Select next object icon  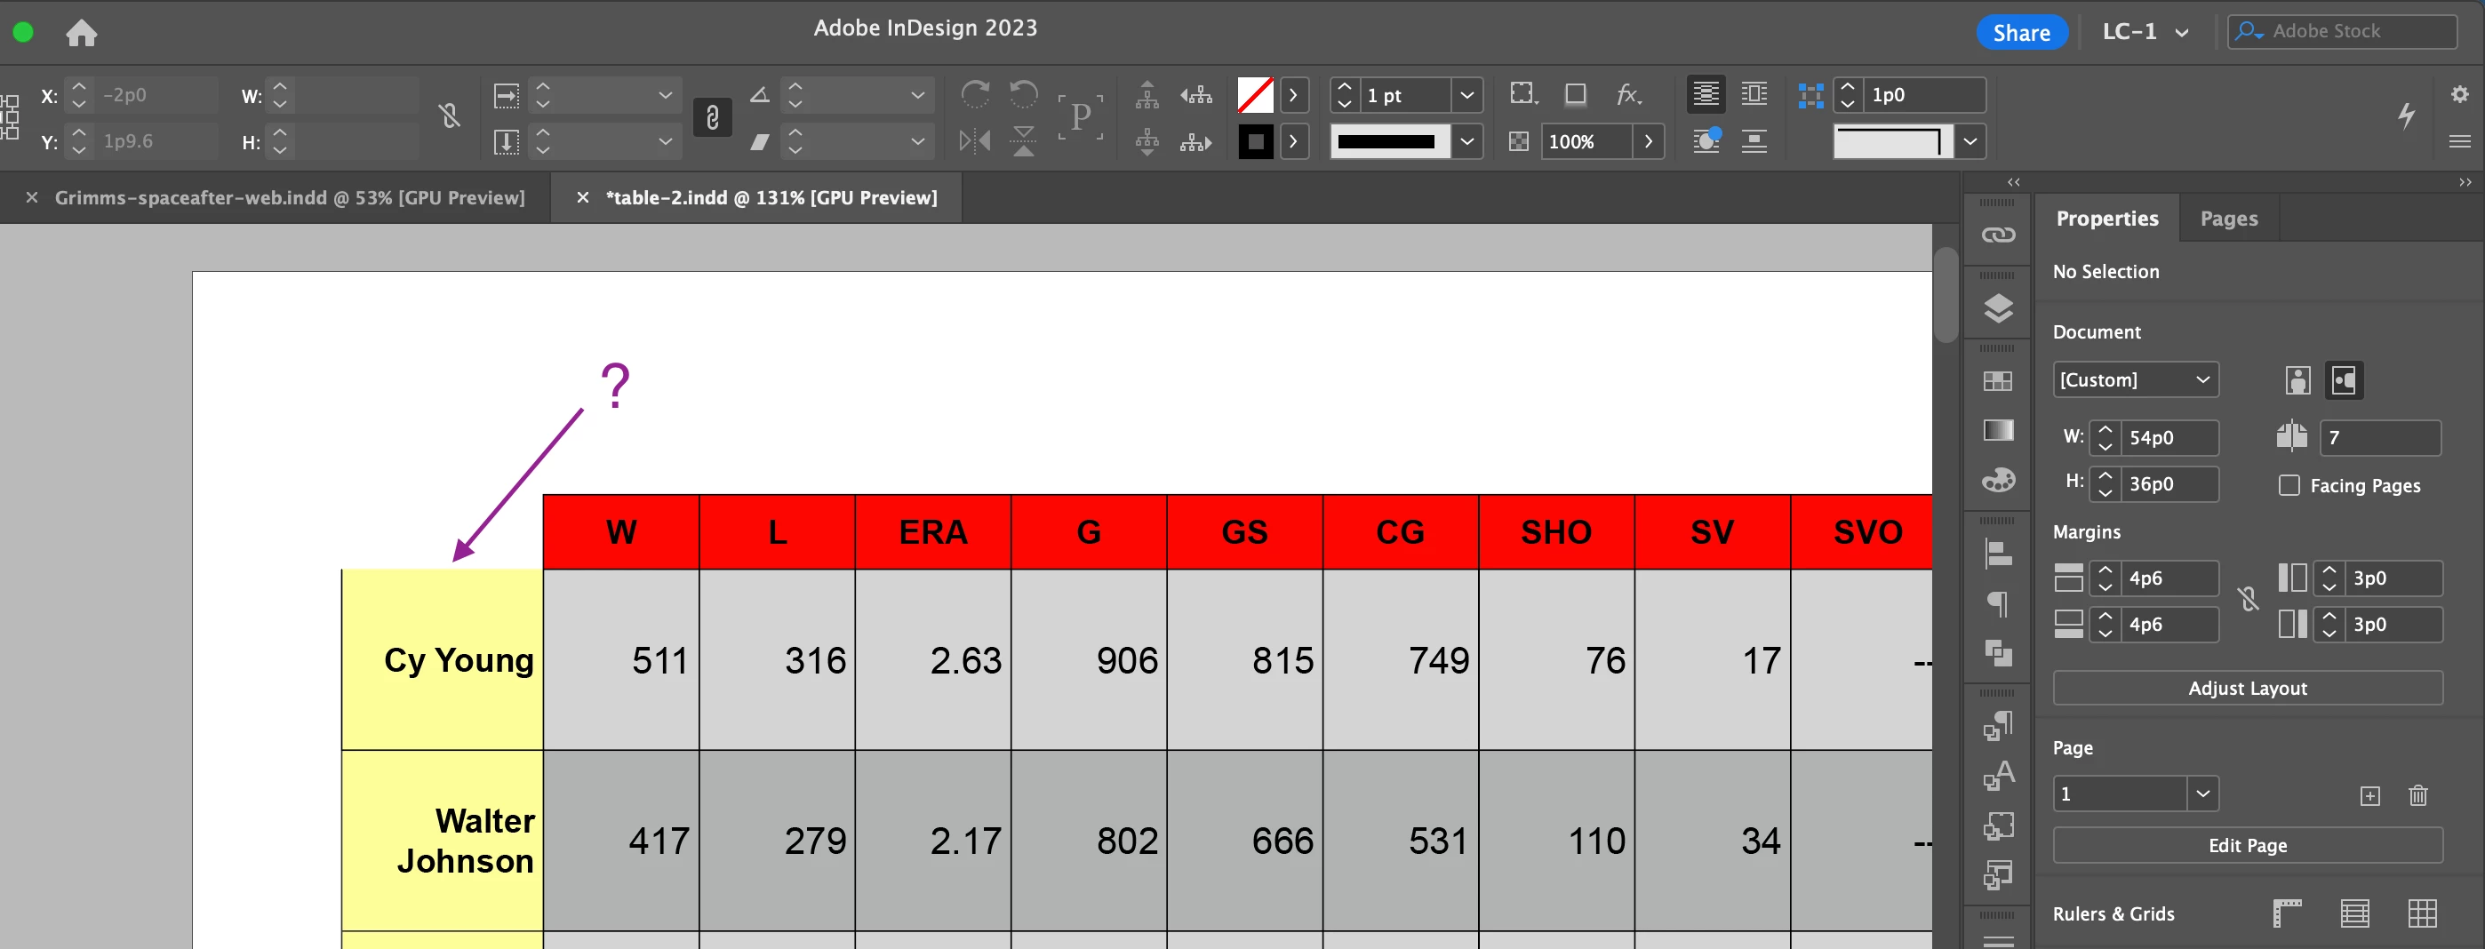pos(1196,142)
